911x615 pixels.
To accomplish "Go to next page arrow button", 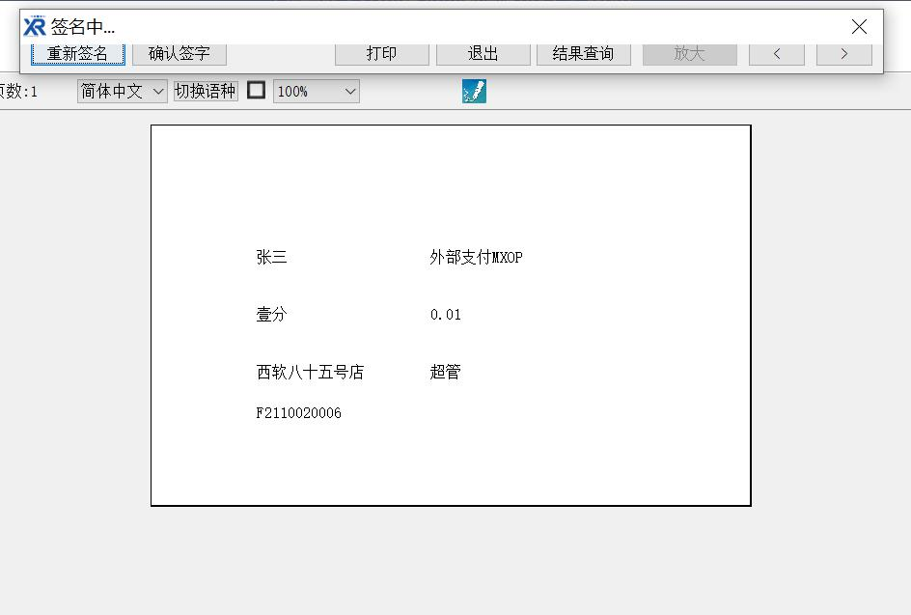I will click(x=844, y=54).
